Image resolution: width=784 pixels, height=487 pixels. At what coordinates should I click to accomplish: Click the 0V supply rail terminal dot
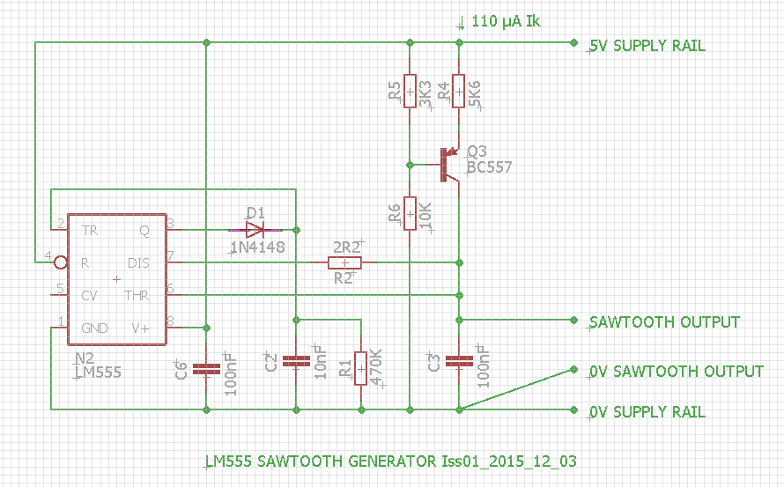coord(574,410)
